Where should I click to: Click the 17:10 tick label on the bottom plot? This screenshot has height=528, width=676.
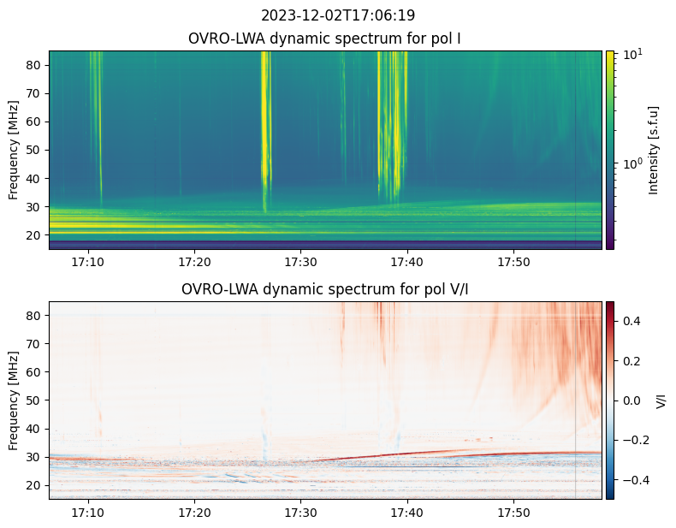(88, 513)
